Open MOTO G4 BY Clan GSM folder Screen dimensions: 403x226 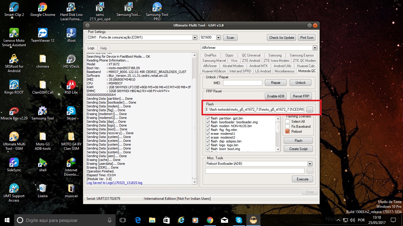(x=71, y=141)
